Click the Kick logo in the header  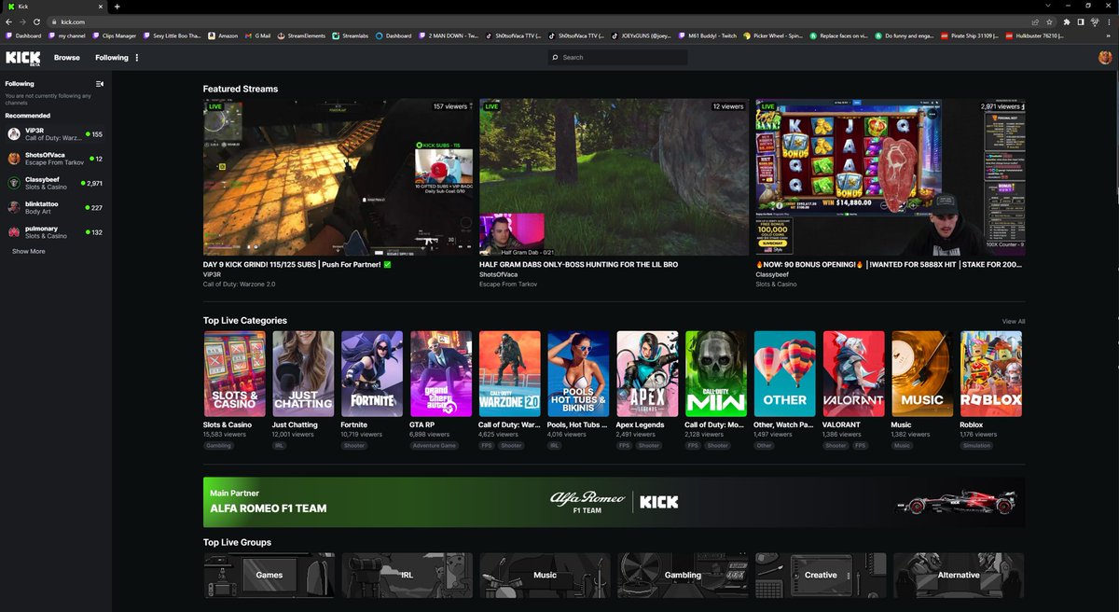click(22, 57)
